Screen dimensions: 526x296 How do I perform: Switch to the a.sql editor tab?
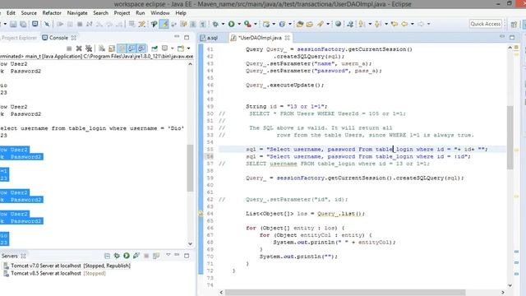click(x=212, y=38)
